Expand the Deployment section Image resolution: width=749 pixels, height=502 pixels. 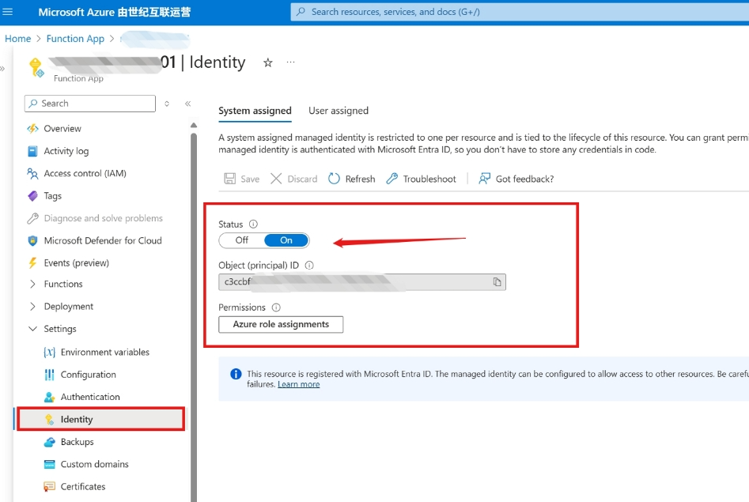[32, 307]
